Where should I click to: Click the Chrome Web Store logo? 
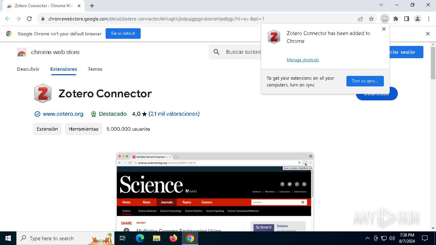click(x=22, y=52)
